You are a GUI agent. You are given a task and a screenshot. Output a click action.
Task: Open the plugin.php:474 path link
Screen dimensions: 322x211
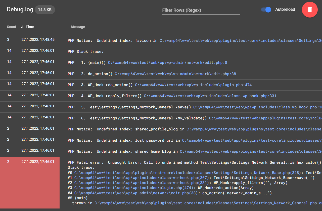(x=193, y=85)
